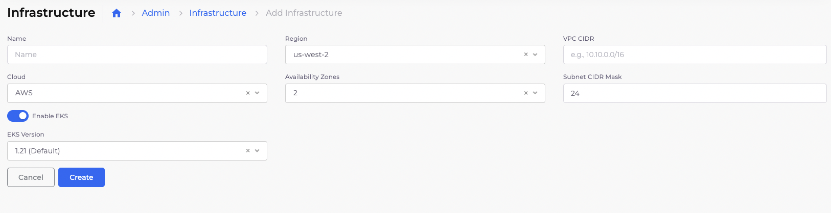Clear the EKS Version selection x icon
This screenshot has width=831, height=213.
pyautogui.click(x=248, y=151)
